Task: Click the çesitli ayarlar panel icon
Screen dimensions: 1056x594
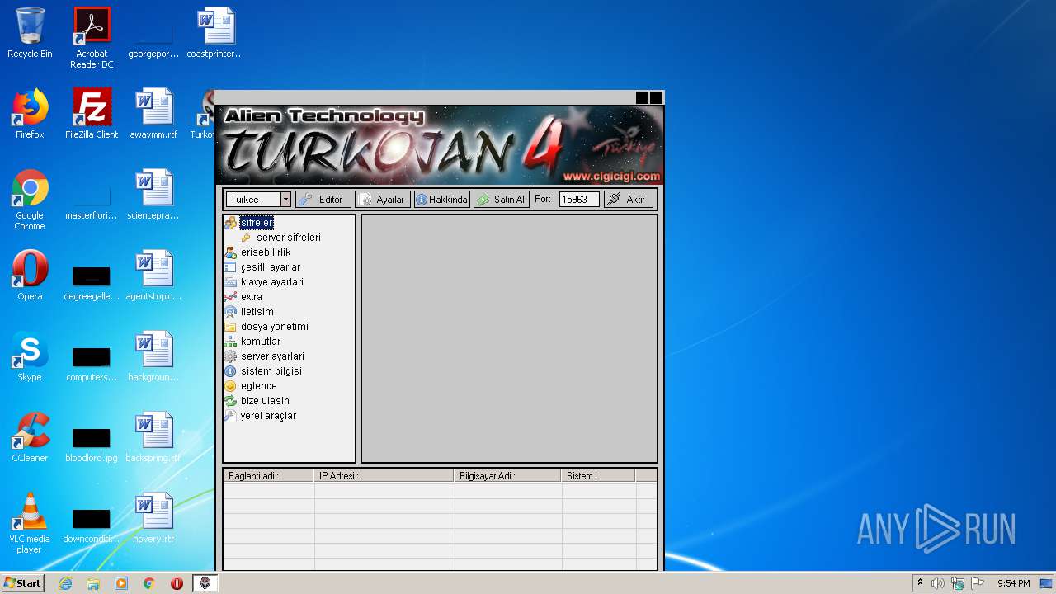Action: point(230,267)
